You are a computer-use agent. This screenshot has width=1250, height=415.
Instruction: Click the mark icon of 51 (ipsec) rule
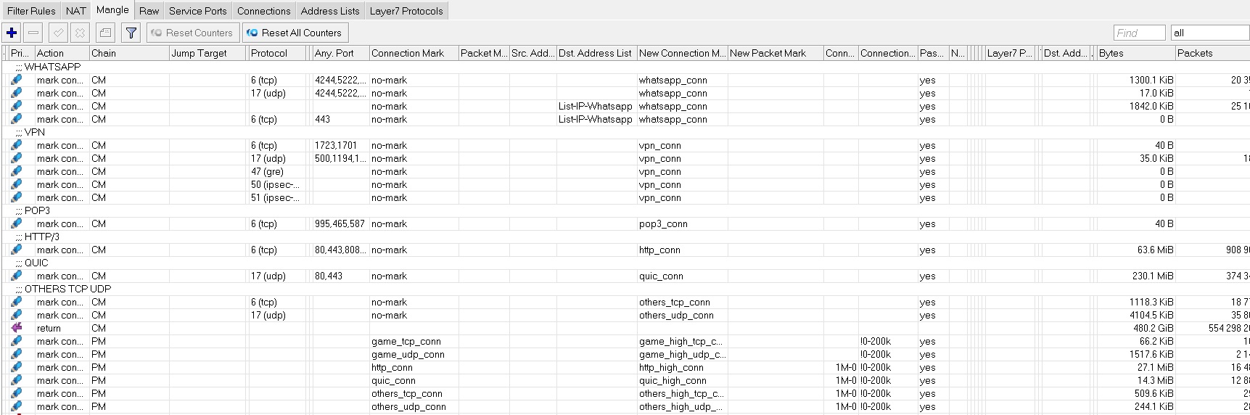click(x=17, y=197)
